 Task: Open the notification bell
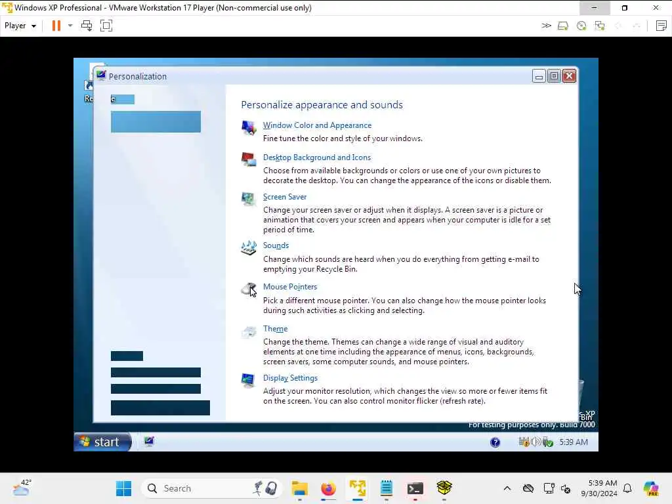(627, 488)
